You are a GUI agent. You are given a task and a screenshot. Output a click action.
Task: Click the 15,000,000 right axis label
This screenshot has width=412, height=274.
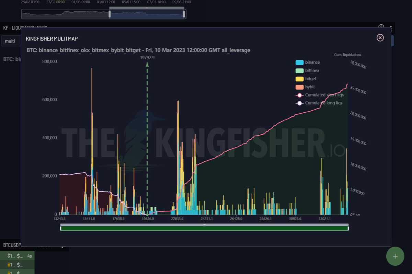358,141
